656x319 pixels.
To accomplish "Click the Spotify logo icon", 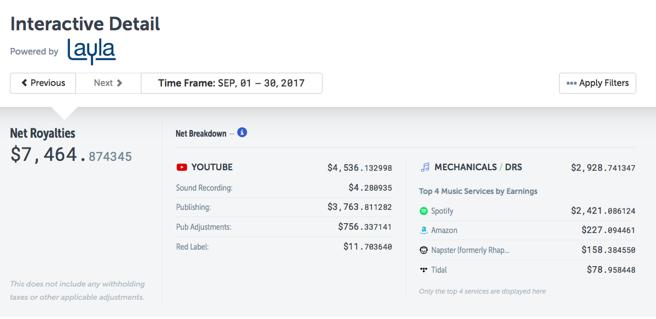I will [423, 211].
